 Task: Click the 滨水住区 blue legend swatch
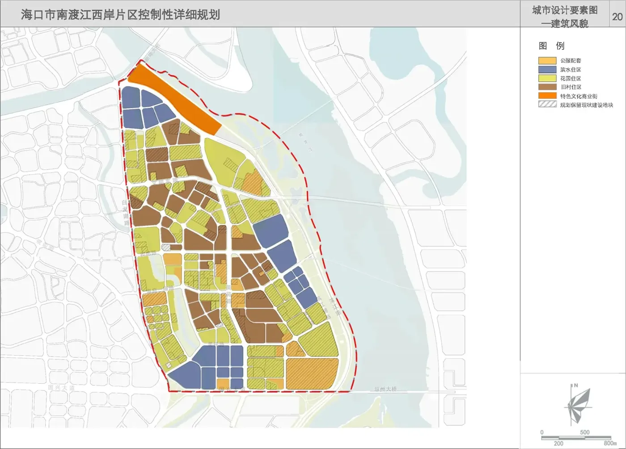click(x=547, y=69)
